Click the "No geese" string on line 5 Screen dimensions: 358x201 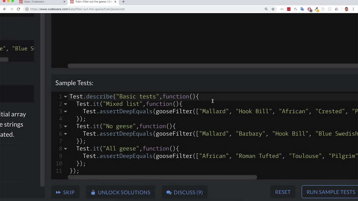click(x=119, y=126)
